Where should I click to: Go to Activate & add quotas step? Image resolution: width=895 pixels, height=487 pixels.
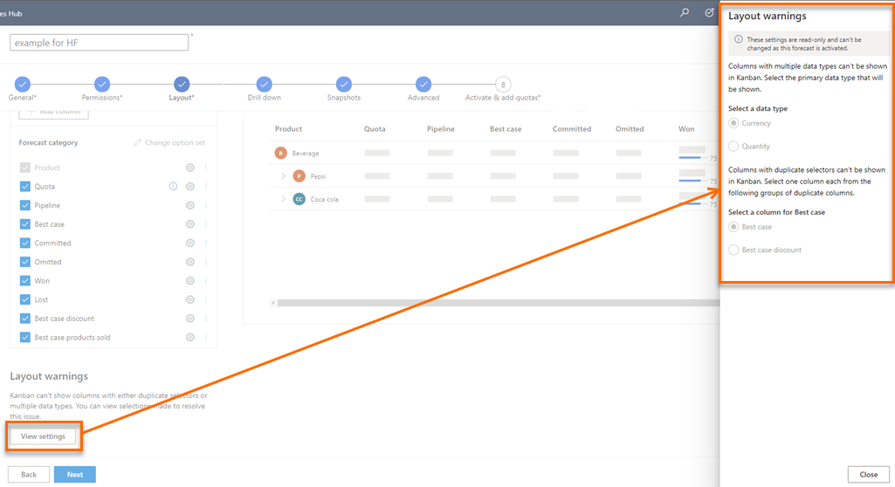tap(503, 85)
